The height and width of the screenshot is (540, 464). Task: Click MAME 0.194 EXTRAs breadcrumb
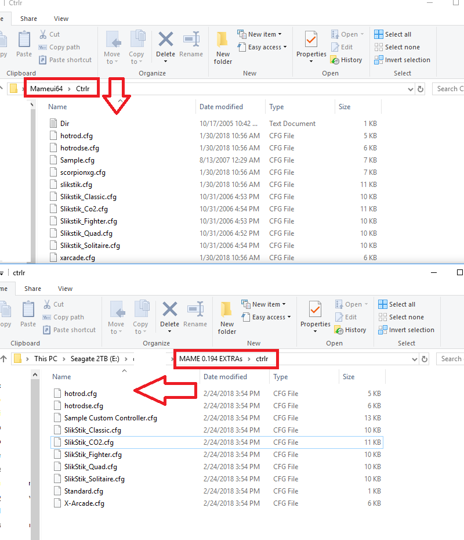pos(211,358)
